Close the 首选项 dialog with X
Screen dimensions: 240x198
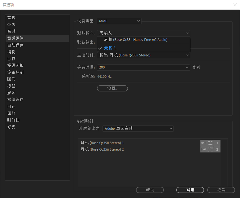235,5
